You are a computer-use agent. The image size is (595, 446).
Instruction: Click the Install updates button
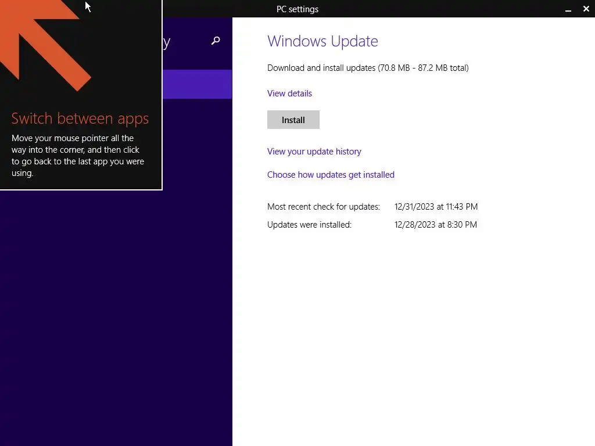[x=293, y=120]
